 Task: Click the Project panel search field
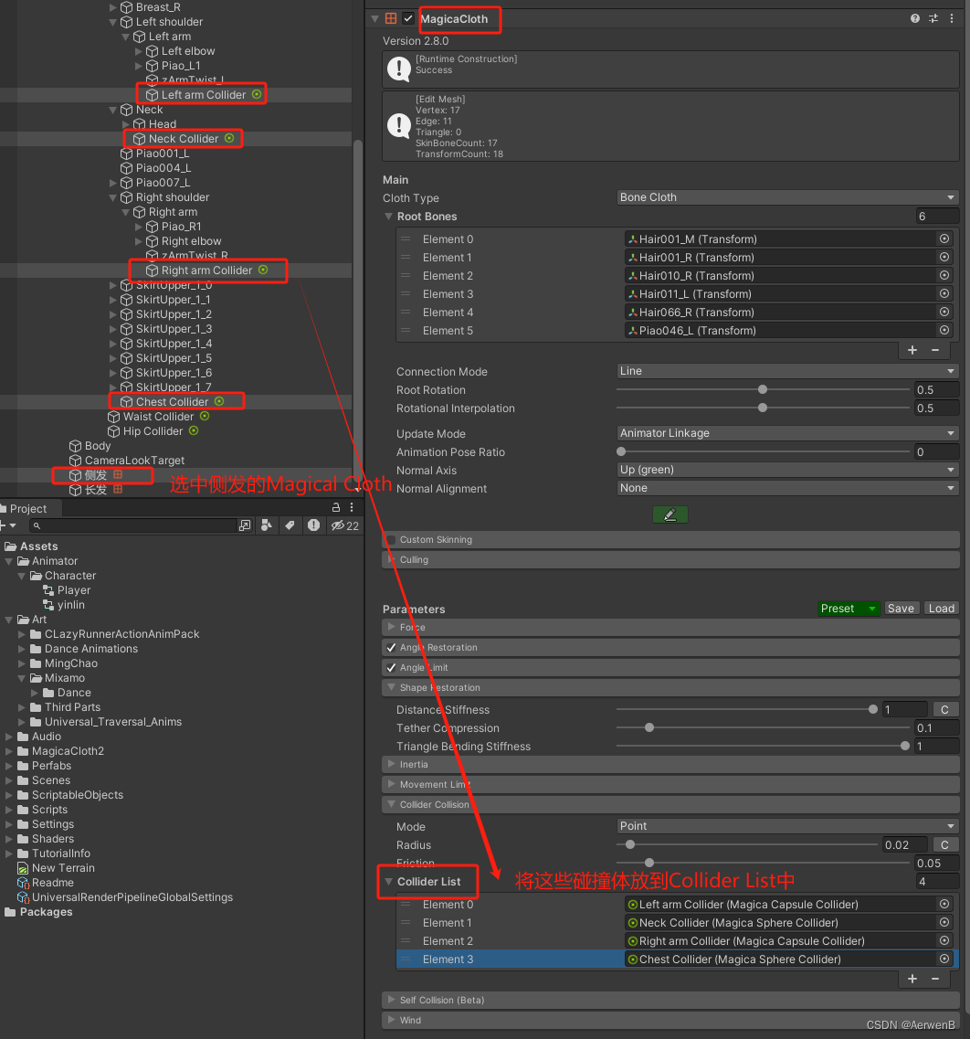coord(132,525)
